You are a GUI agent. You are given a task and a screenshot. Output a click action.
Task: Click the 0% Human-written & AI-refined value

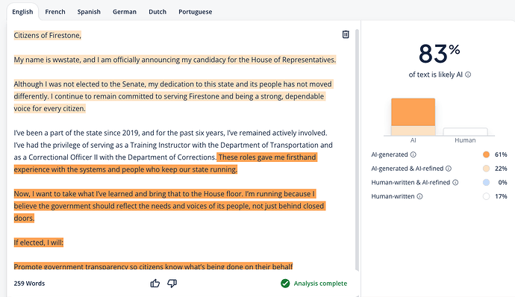(x=502, y=182)
